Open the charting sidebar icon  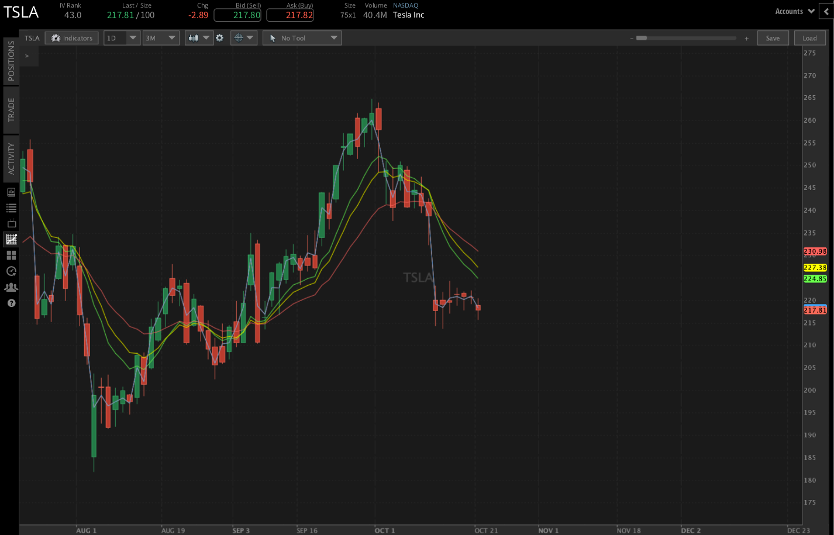pos(10,239)
